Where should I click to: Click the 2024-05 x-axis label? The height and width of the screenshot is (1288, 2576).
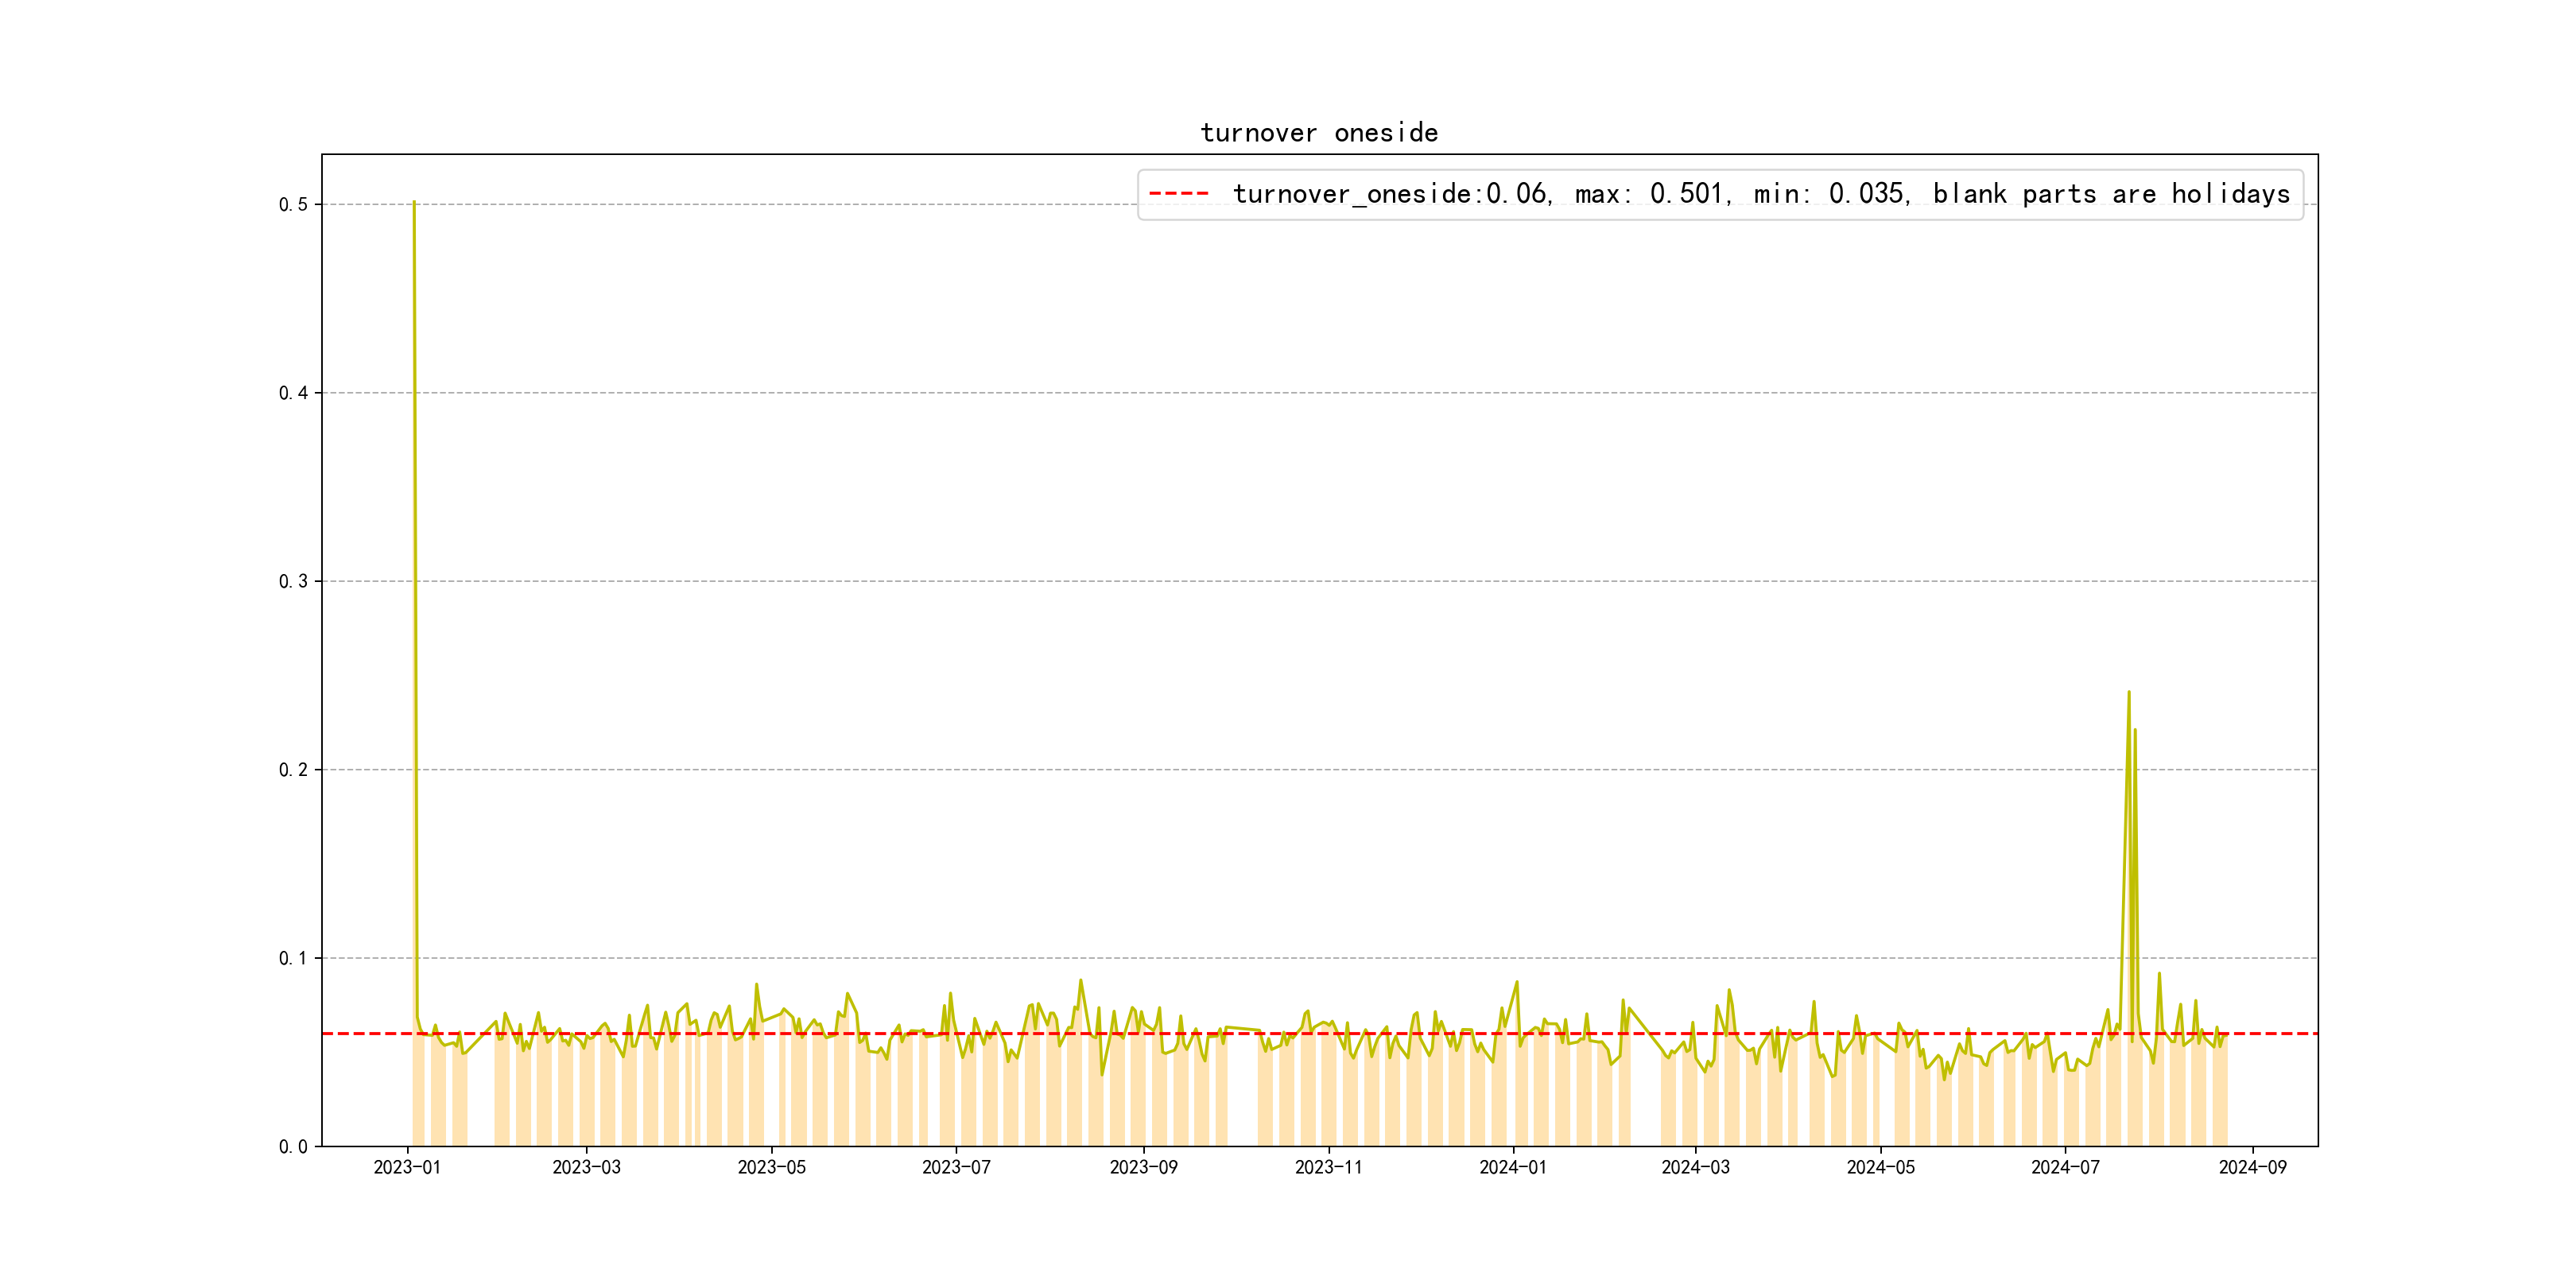click(x=1880, y=1168)
